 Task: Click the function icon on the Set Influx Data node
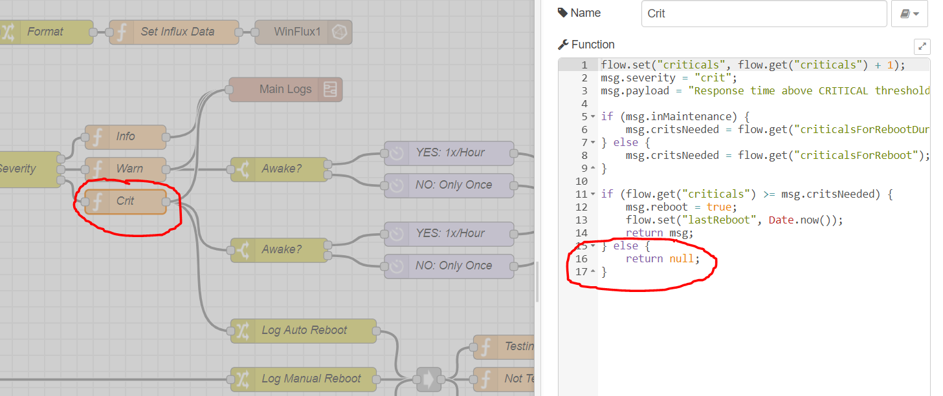click(123, 32)
